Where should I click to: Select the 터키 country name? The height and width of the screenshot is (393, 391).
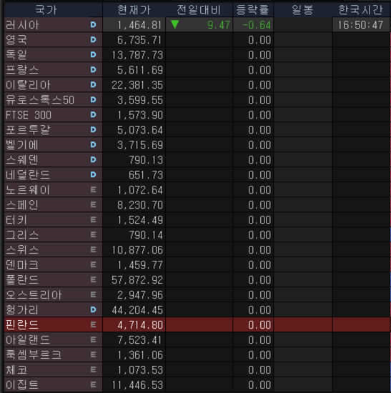(x=16, y=220)
